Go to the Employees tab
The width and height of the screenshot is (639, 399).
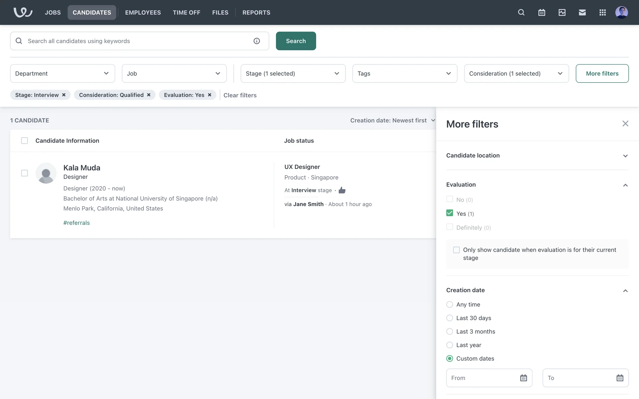[x=143, y=13]
